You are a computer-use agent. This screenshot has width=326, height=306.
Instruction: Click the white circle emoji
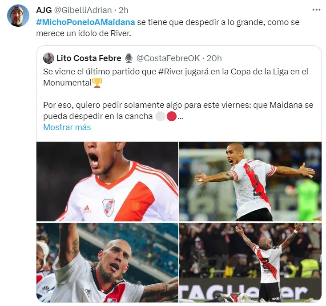click(160, 116)
